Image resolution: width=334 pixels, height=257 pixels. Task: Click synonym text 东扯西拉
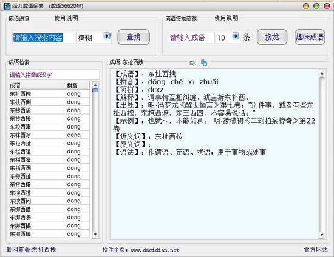click(x=169, y=136)
